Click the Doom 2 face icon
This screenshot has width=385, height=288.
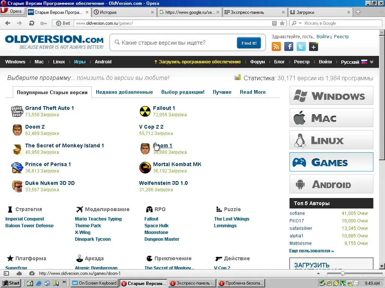[17, 130]
